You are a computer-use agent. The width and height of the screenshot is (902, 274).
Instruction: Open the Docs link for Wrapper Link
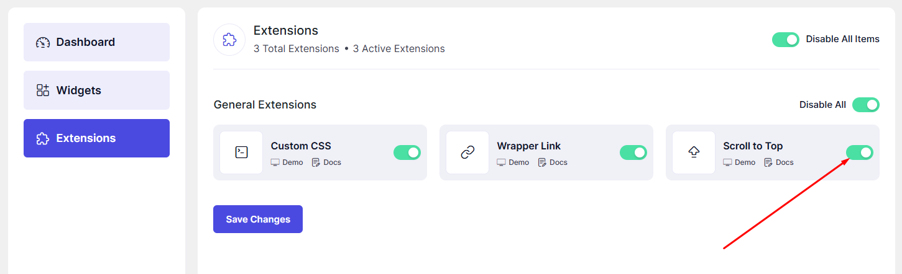tap(553, 162)
